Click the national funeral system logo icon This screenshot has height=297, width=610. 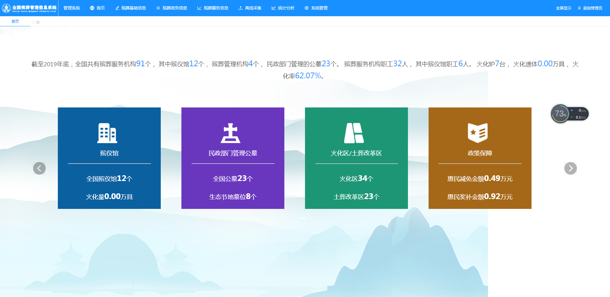[x=6, y=8]
